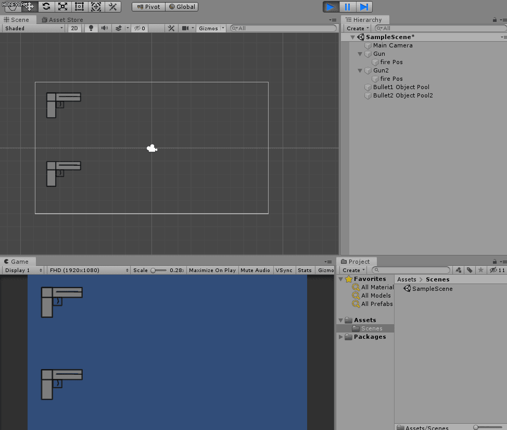
Task: Open SampleScene context menu icon in Hierarchy
Action: tap(503, 37)
